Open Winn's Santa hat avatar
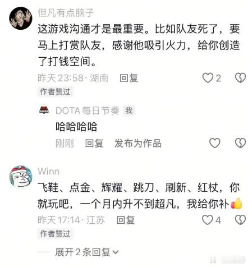The image size is (248, 267). click(x=21, y=176)
